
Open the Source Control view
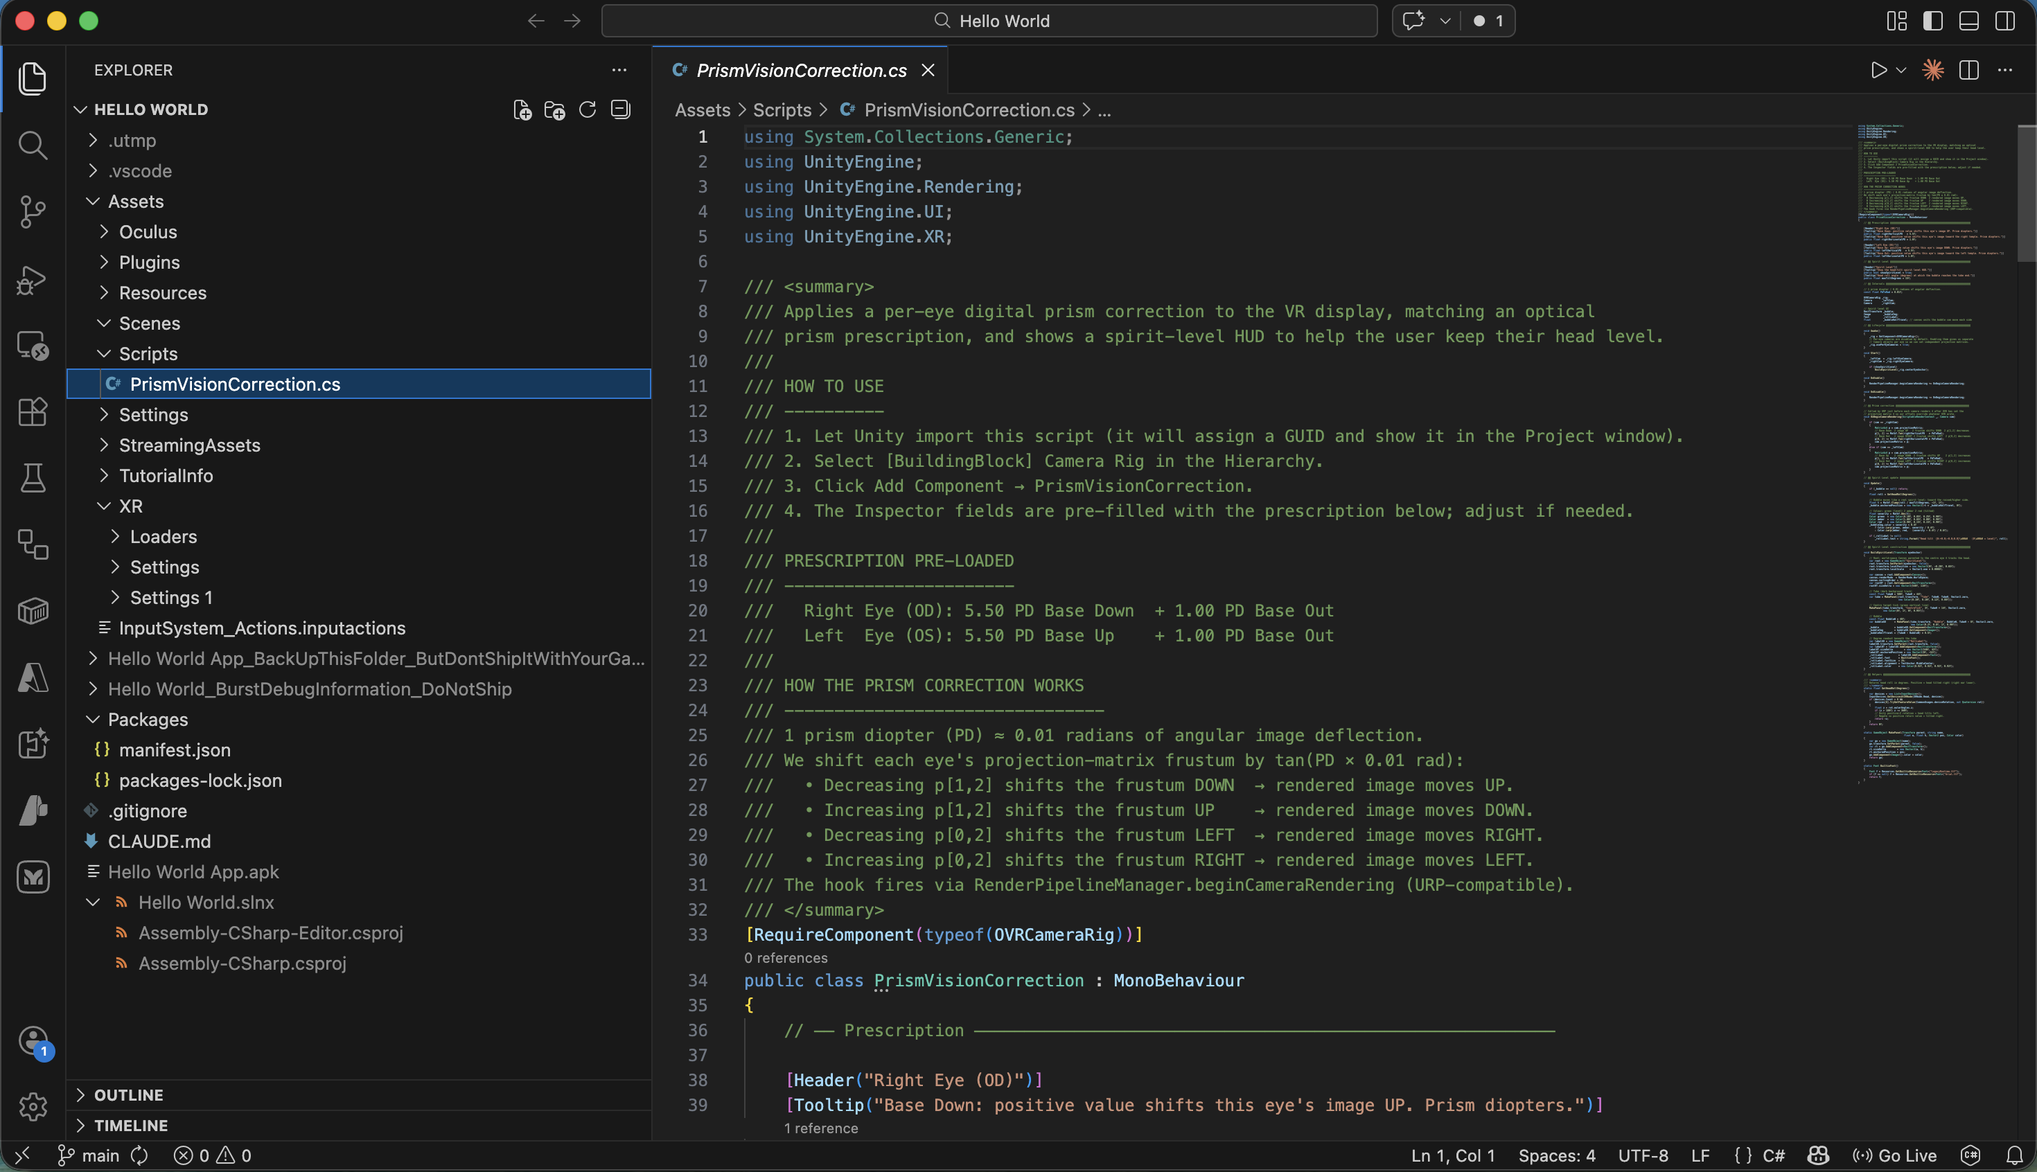click(33, 212)
